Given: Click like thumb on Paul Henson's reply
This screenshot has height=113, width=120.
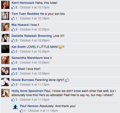Looking at the screenshot, I should (21, 111).
